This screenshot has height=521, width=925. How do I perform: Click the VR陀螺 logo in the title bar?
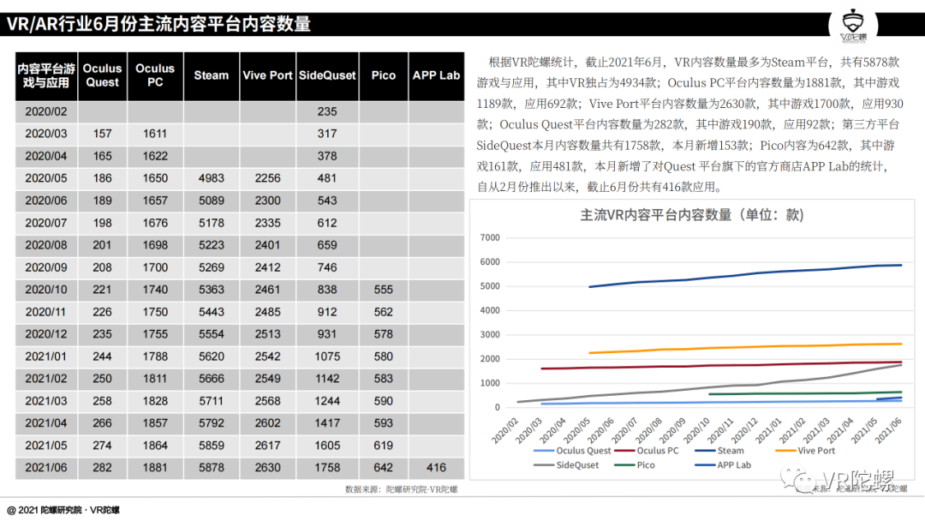(x=853, y=26)
